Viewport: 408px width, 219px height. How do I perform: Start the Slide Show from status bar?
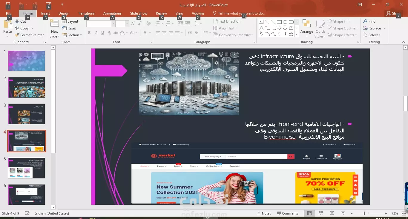343,213
